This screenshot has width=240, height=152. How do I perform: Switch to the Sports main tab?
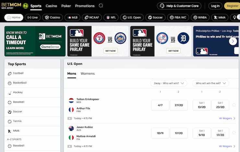(x=36, y=6)
